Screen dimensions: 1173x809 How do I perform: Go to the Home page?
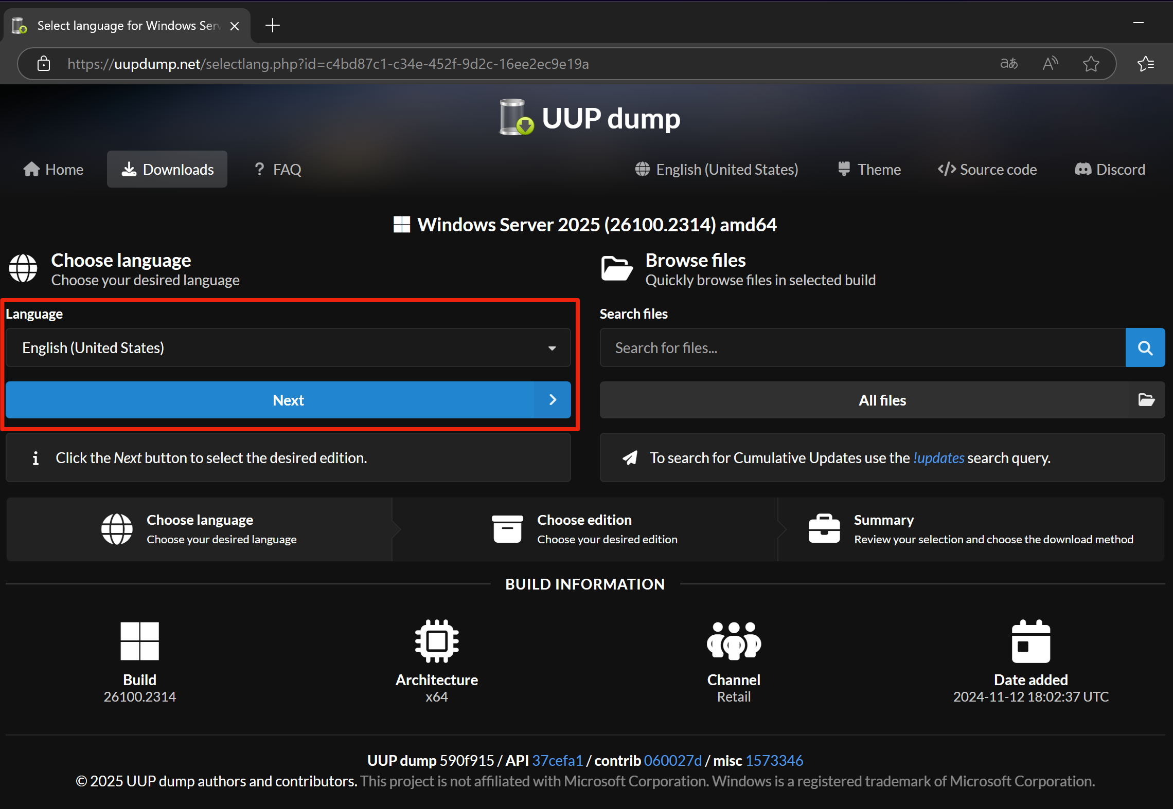click(x=54, y=169)
